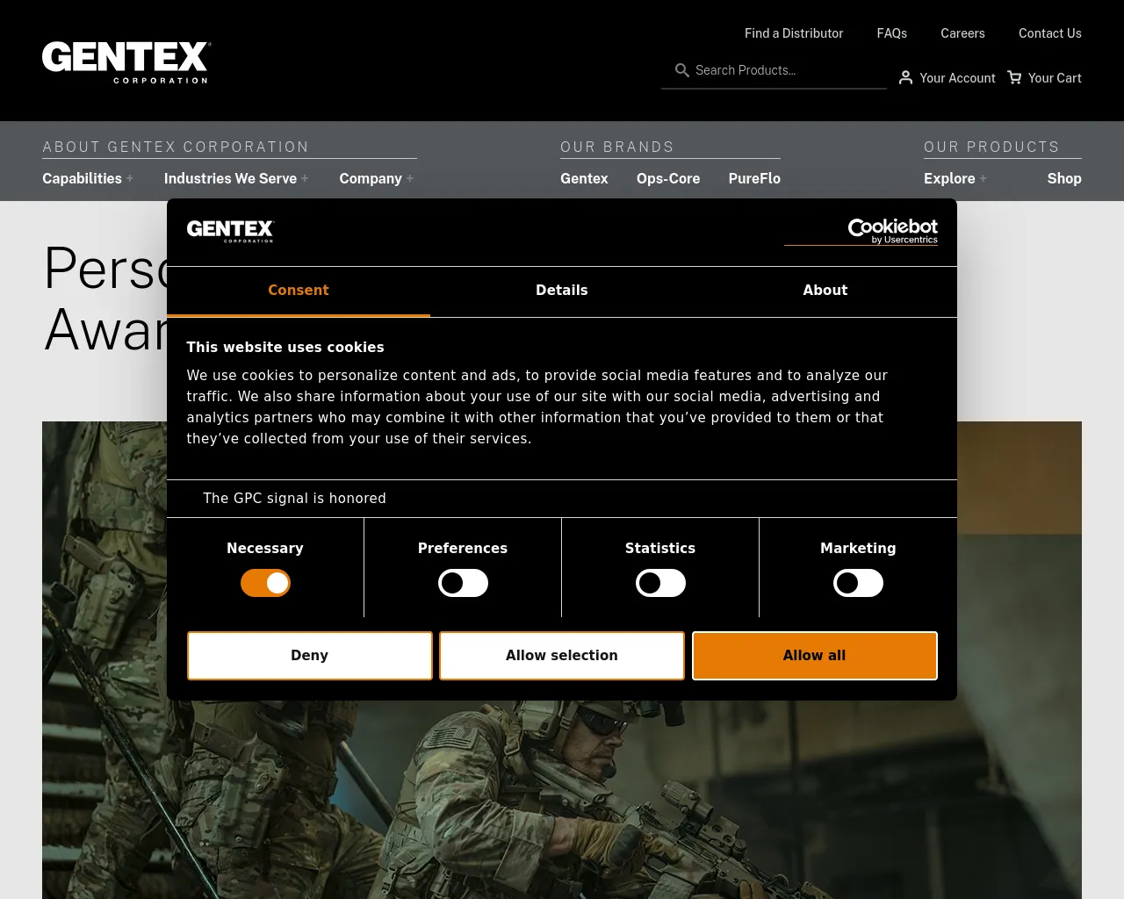Image resolution: width=1124 pixels, height=899 pixels.
Task: Toggle the Necessary cookies switch
Action: click(x=265, y=583)
